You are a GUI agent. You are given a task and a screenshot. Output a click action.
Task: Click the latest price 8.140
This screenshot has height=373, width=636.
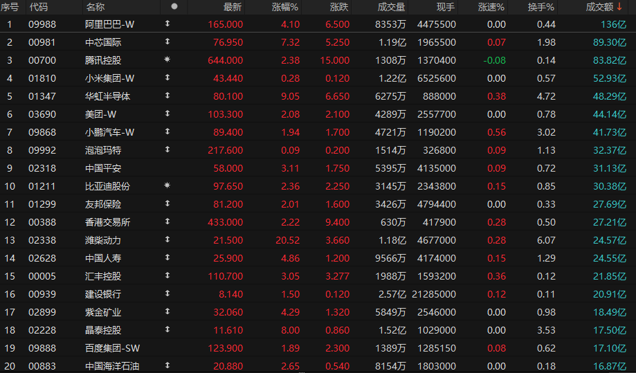230,294
